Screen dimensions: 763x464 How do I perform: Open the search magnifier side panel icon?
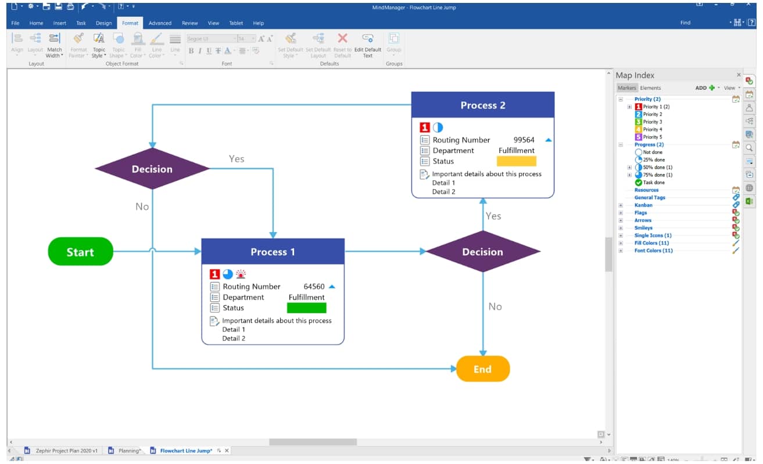click(750, 148)
